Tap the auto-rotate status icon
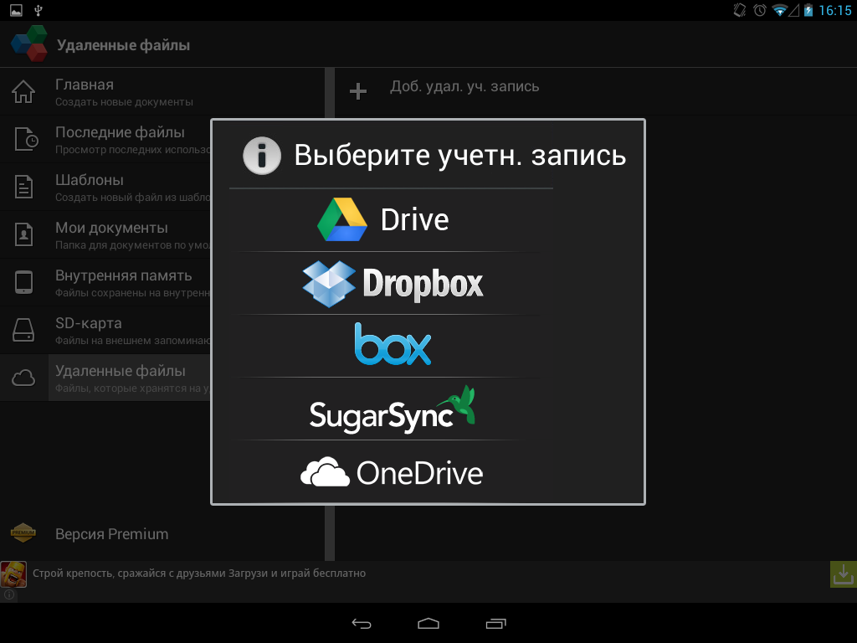 tap(740, 10)
